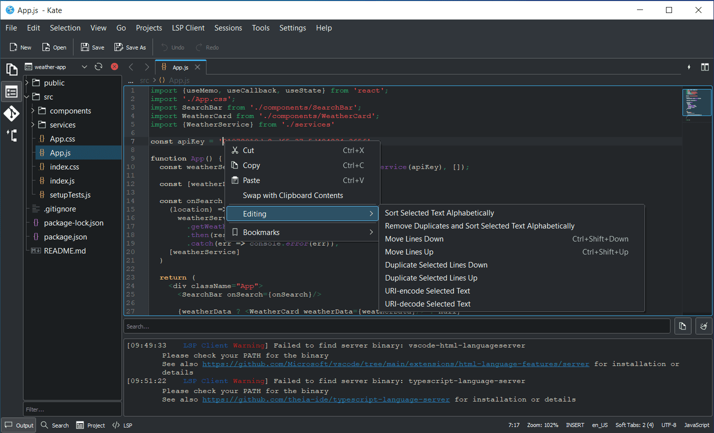Click the quick open lightning icon

[x=689, y=67]
